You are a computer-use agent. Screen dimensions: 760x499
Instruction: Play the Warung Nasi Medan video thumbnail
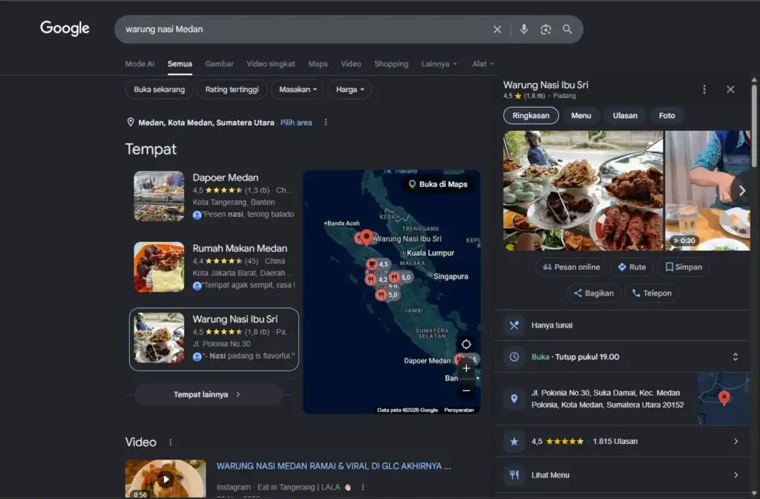click(166, 479)
